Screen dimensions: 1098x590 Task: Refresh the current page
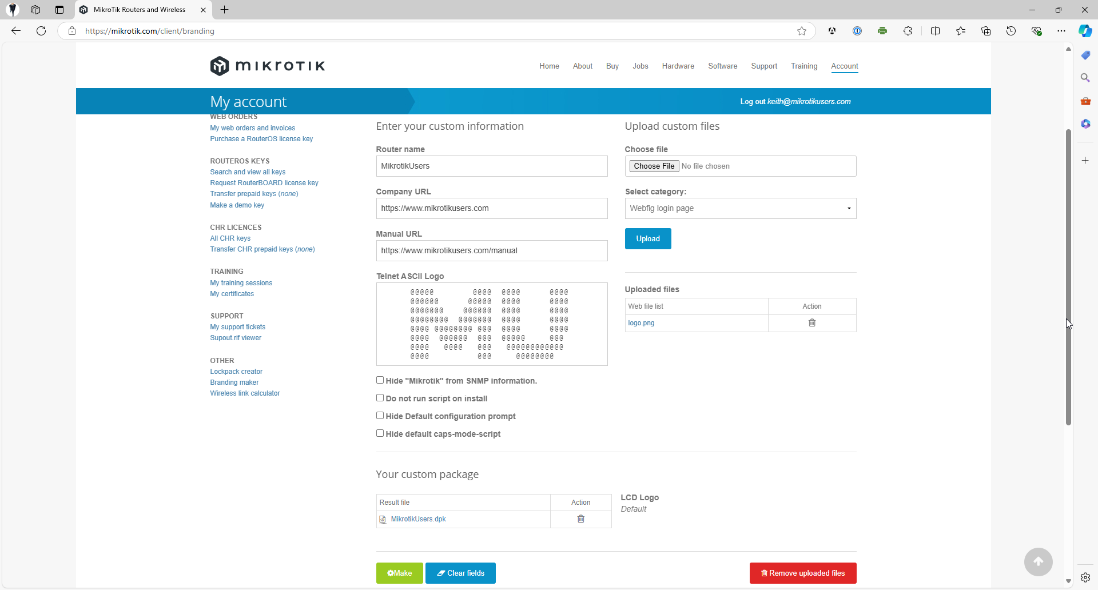pos(41,31)
